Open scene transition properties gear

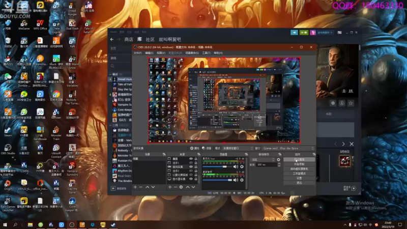(x=278, y=160)
